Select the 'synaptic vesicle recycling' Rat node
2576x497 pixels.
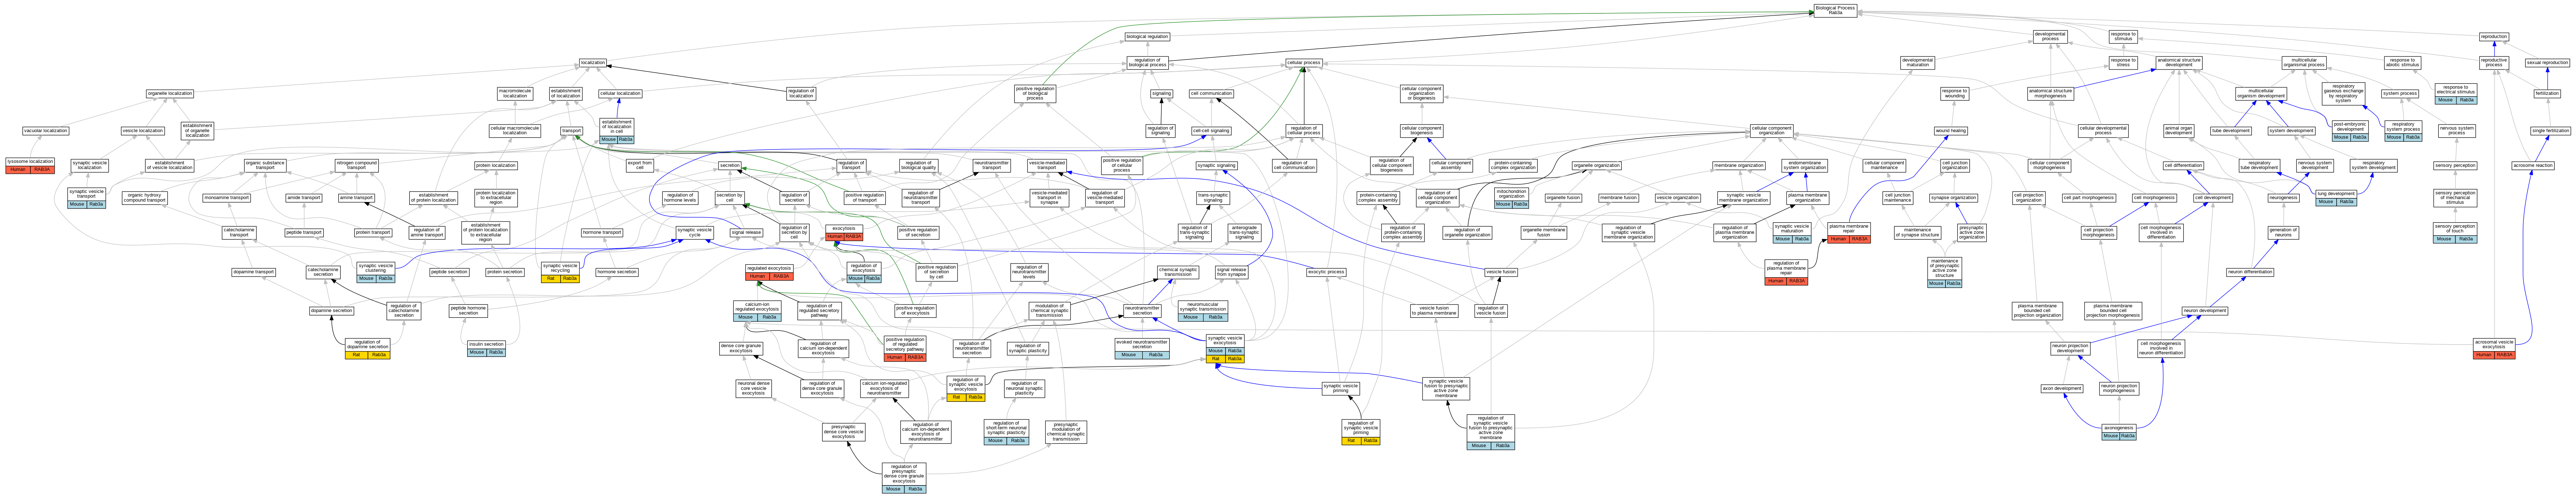[560, 271]
